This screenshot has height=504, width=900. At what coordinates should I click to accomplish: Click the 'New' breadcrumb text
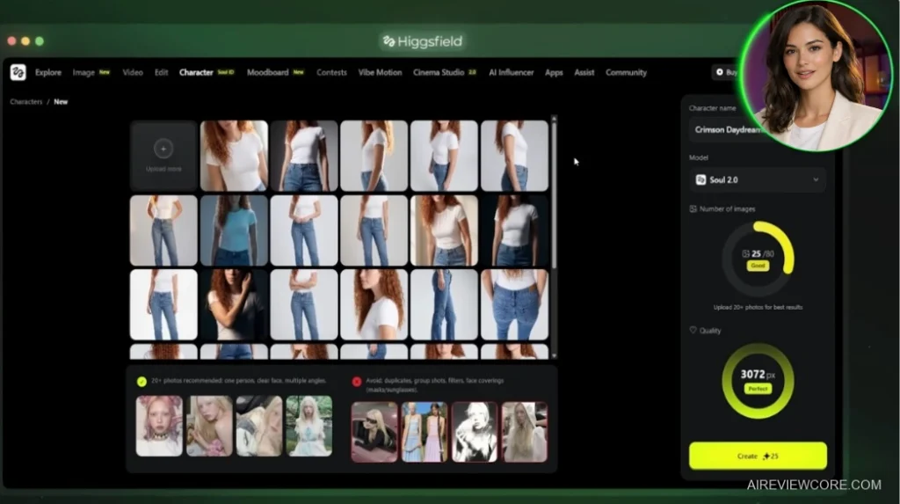pyautogui.click(x=61, y=102)
